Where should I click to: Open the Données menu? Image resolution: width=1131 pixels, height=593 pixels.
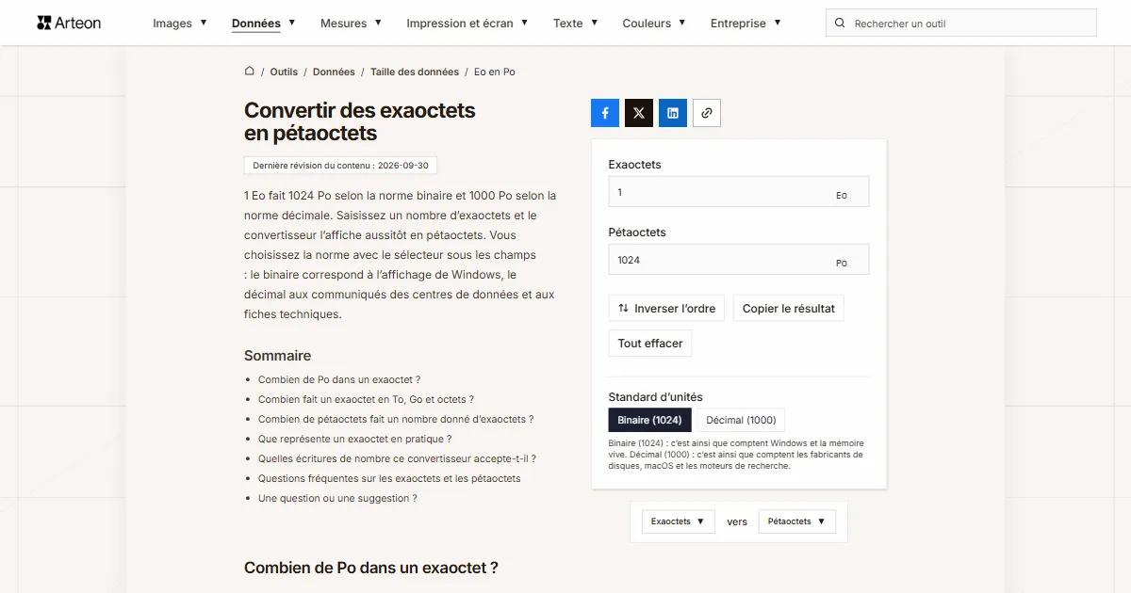(x=264, y=24)
